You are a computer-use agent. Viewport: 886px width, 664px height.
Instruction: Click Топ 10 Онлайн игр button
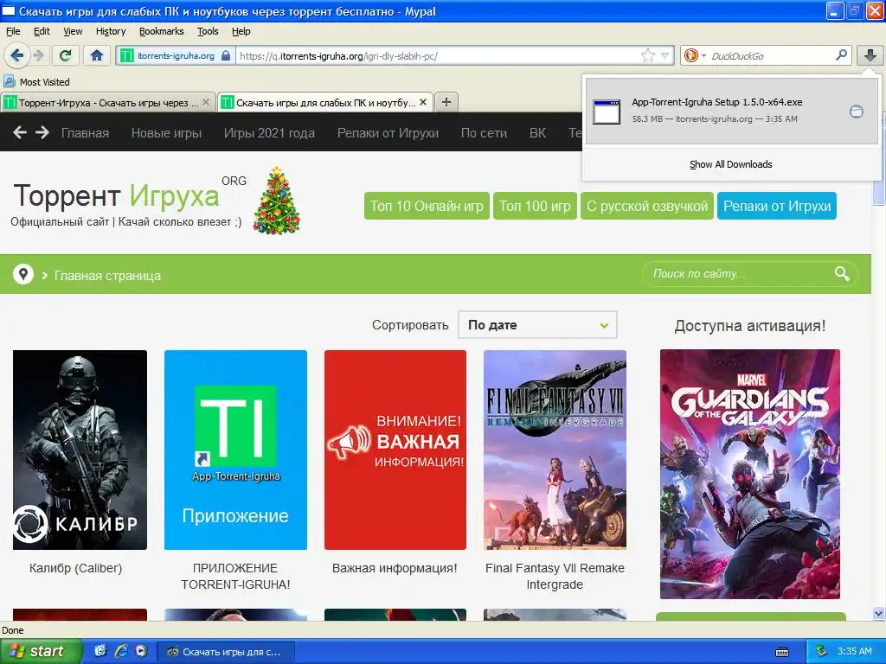427,206
